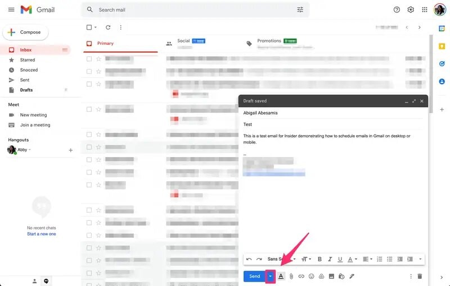Open the Sans Serif font dropdown

pyautogui.click(x=281, y=259)
